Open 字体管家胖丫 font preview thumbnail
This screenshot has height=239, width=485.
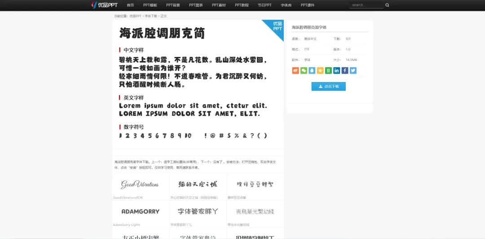click(x=198, y=212)
